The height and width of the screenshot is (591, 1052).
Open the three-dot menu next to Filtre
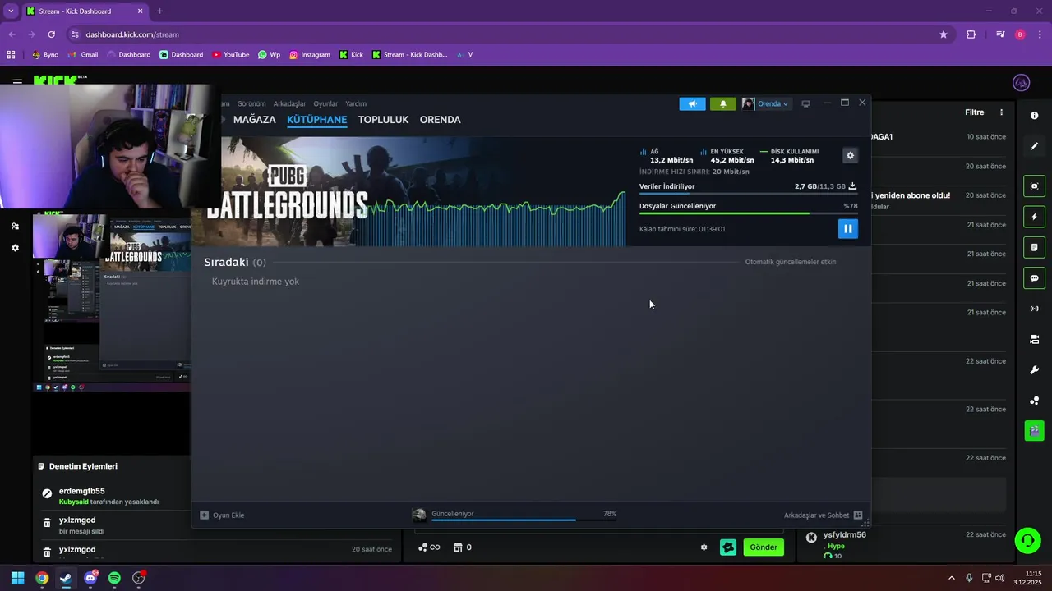coord(1001,112)
